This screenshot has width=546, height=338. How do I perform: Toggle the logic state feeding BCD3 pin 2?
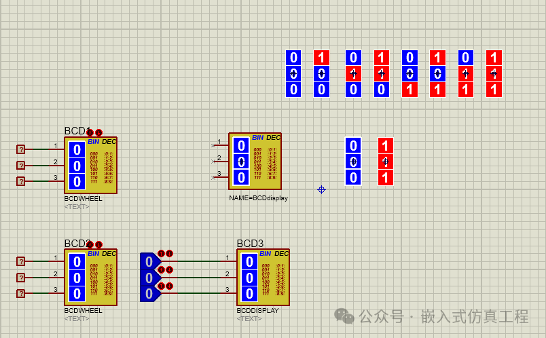pos(148,278)
